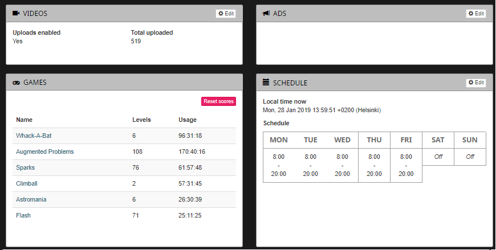Viewport: 496px width, 250px height.
Task: Select the Sparks game link
Action: 25,168
